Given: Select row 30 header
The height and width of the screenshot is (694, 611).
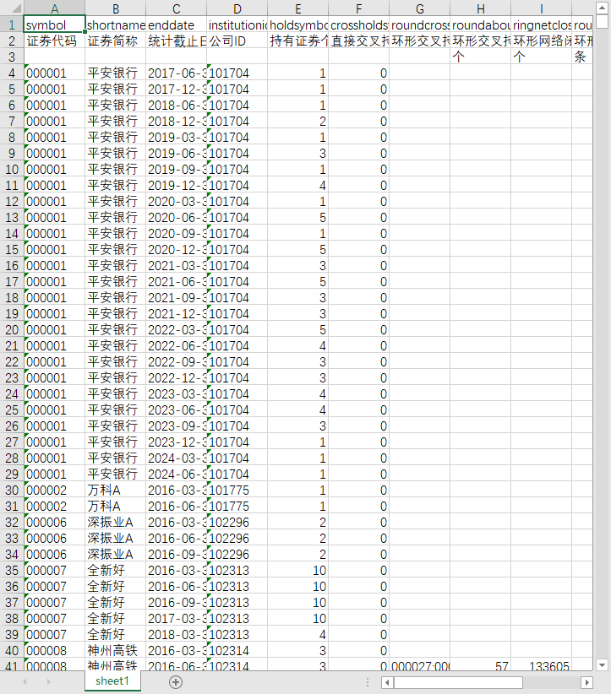Looking at the screenshot, I should [12, 490].
